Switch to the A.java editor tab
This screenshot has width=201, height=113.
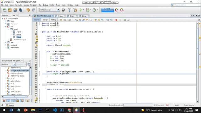click(x=60, y=16)
